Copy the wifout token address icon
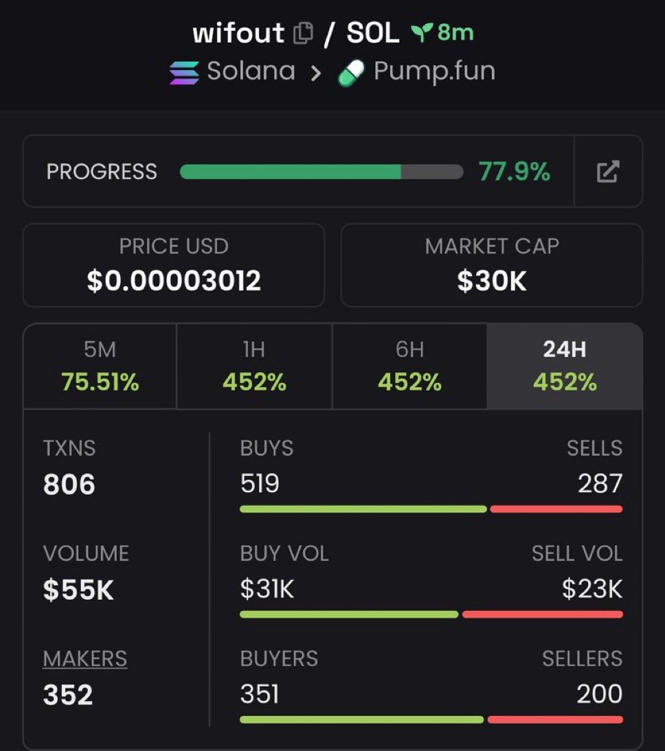The image size is (665, 751). tap(303, 33)
